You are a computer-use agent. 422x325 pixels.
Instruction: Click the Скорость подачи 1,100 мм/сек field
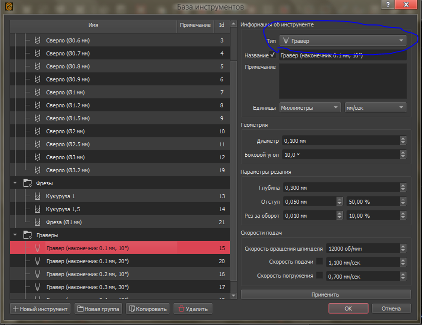[x=363, y=263]
